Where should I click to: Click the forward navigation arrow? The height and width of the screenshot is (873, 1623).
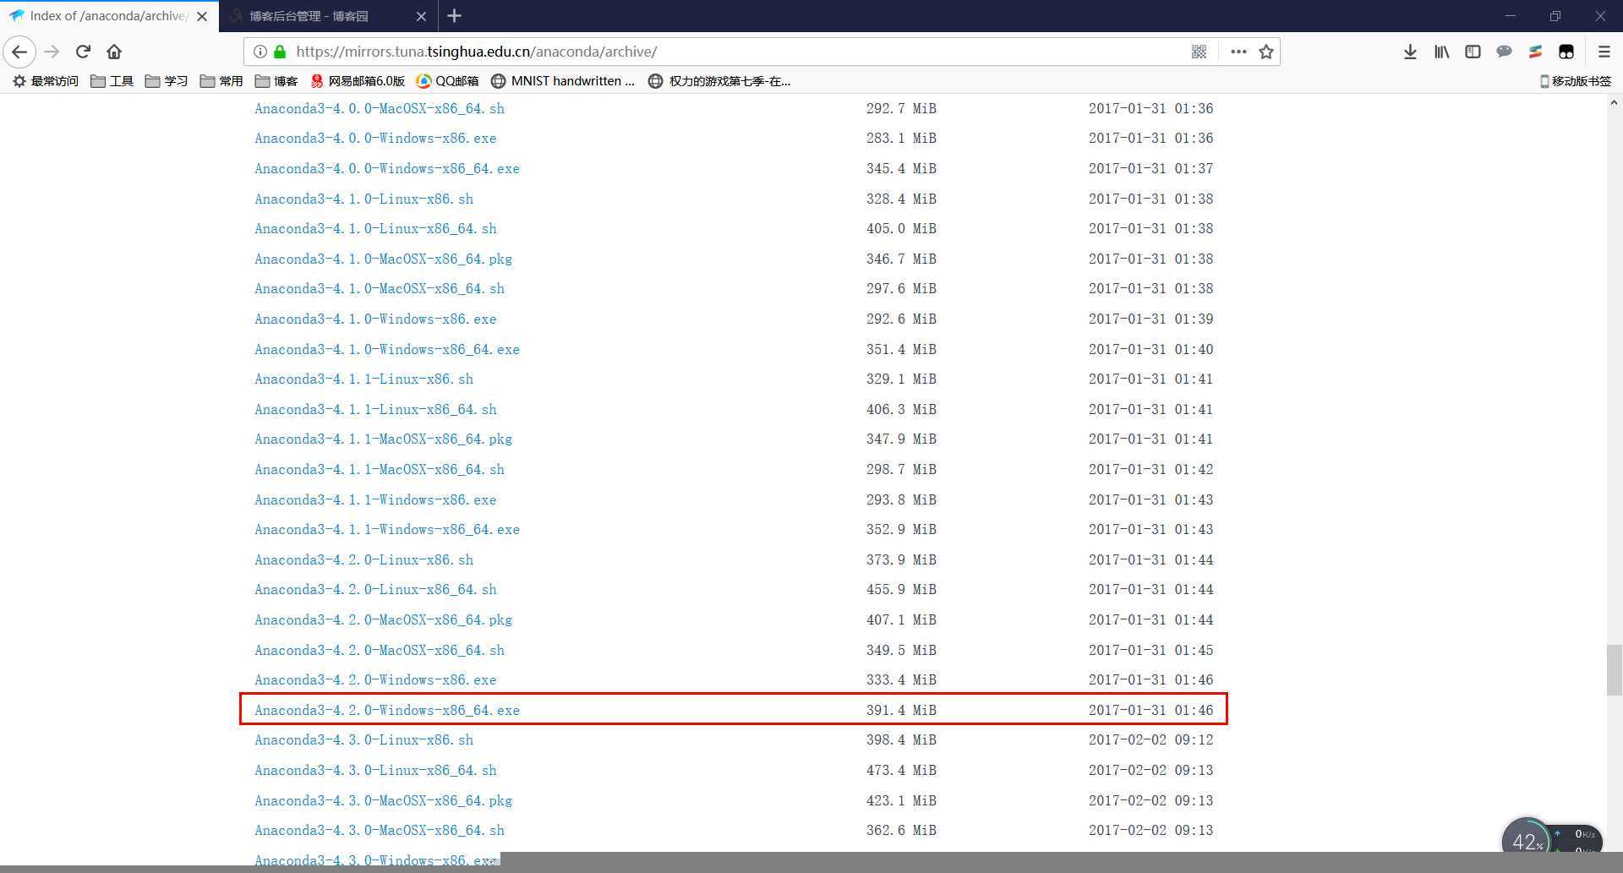[52, 52]
